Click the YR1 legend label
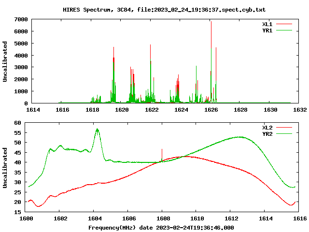The width and height of the screenshot is (309, 232). (x=267, y=30)
